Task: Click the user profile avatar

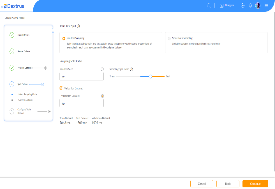Action: [258, 5]
